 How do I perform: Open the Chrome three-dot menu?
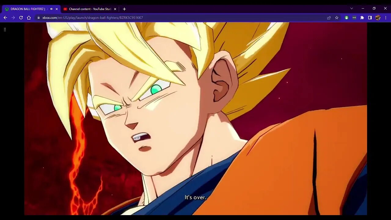[386, 18]
